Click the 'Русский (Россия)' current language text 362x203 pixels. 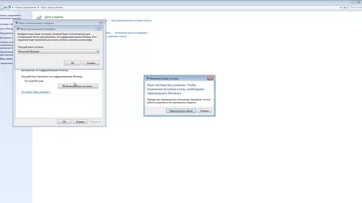click(34, 81)
